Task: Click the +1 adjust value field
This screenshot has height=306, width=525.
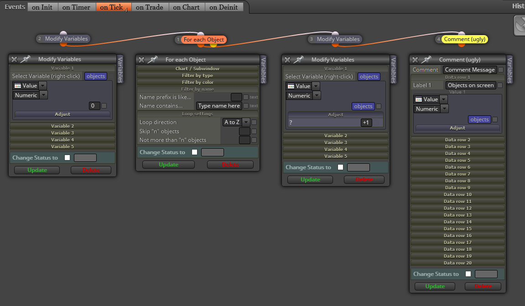Action: (366, 123)
